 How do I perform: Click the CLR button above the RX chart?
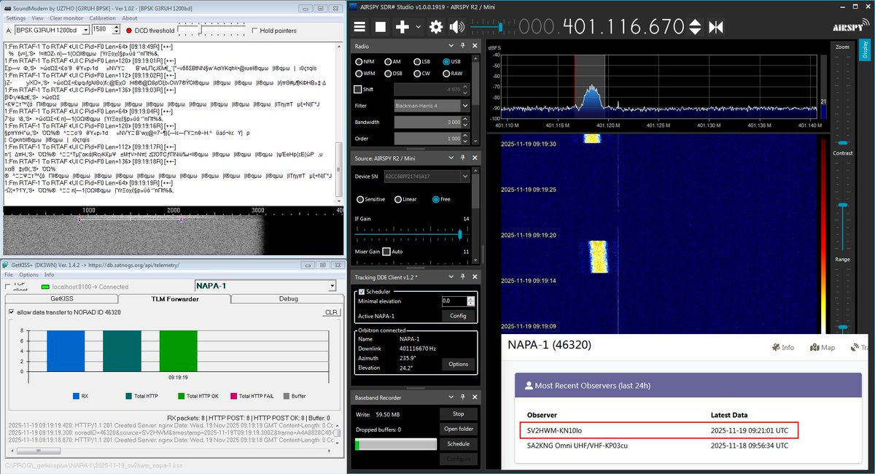[x=332, y=311]
